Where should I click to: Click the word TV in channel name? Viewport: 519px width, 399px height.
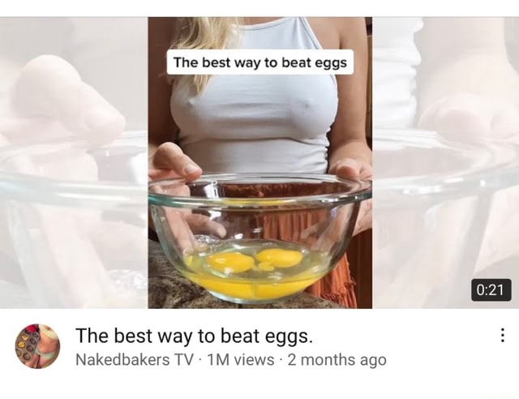coord(185,359)
